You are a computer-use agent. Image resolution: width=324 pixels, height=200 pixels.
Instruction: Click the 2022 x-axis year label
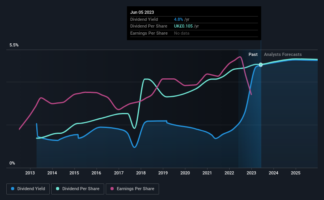[229, 173]
